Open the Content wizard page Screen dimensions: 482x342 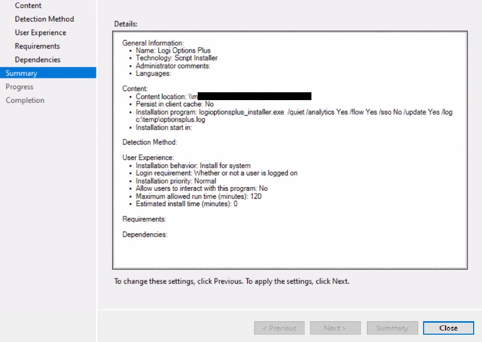[x=28, y=6]
